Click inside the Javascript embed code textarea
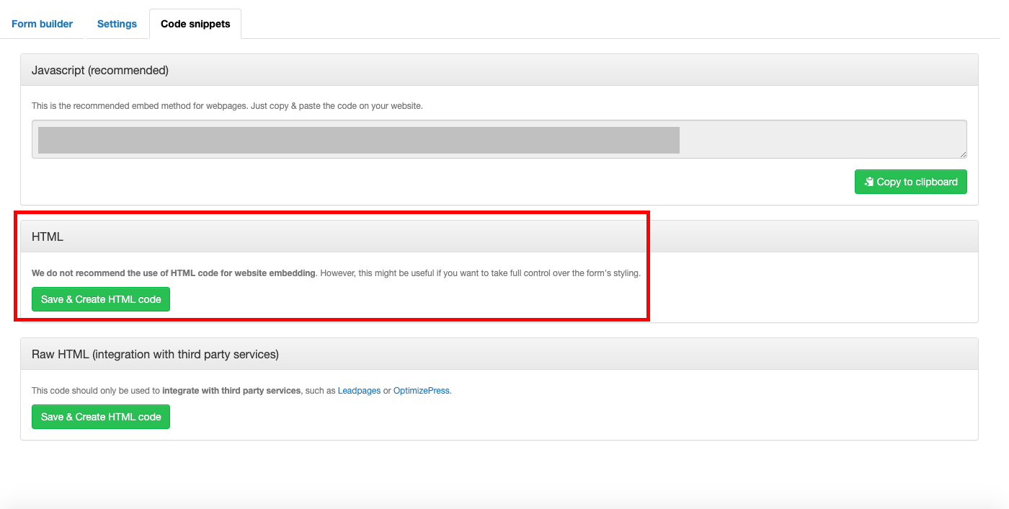Image resolution: width=1009 pixels, height=509 pixels. click(822, 139)
